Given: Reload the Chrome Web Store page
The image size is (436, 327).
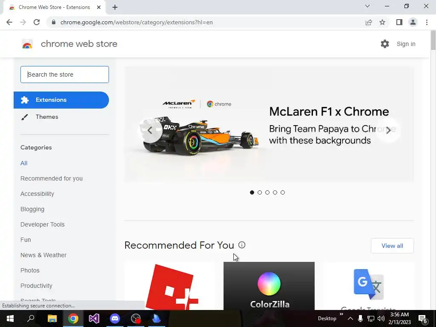Looking at the screenshot, I should point(37,22).
